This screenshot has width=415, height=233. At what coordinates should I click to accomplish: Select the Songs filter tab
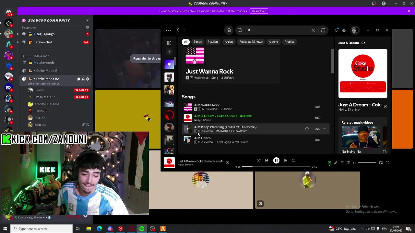point(198,42)
